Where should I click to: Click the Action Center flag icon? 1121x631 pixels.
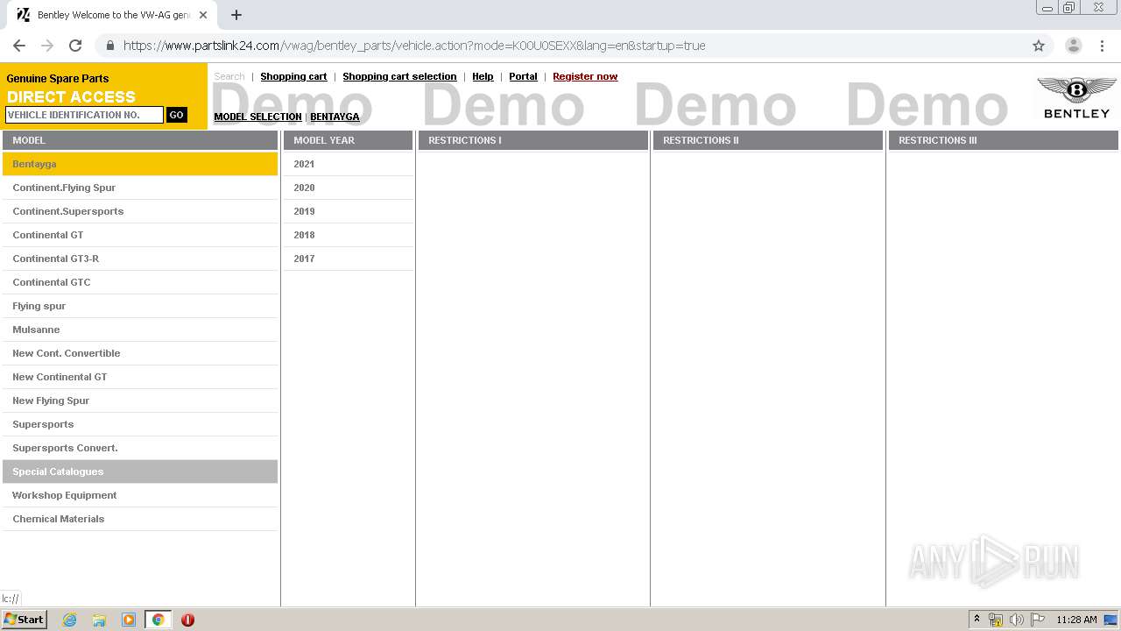tap(1038, 620)
